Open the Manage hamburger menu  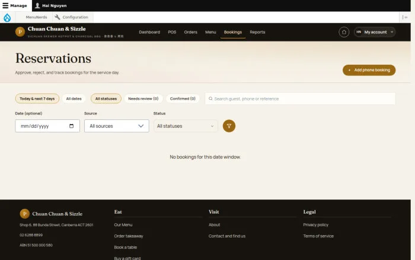point(15,5)
